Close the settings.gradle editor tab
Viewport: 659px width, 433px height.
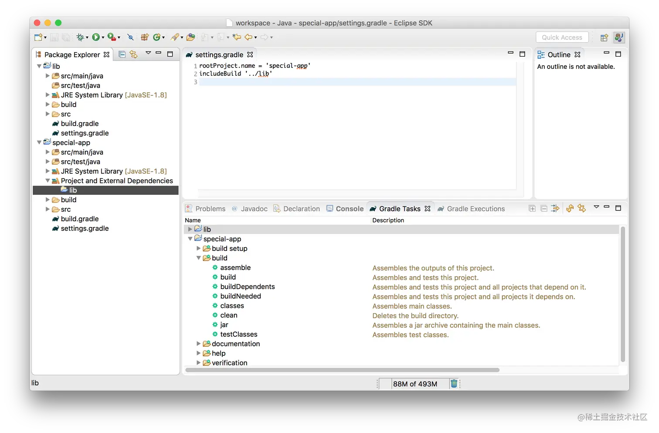250,54
